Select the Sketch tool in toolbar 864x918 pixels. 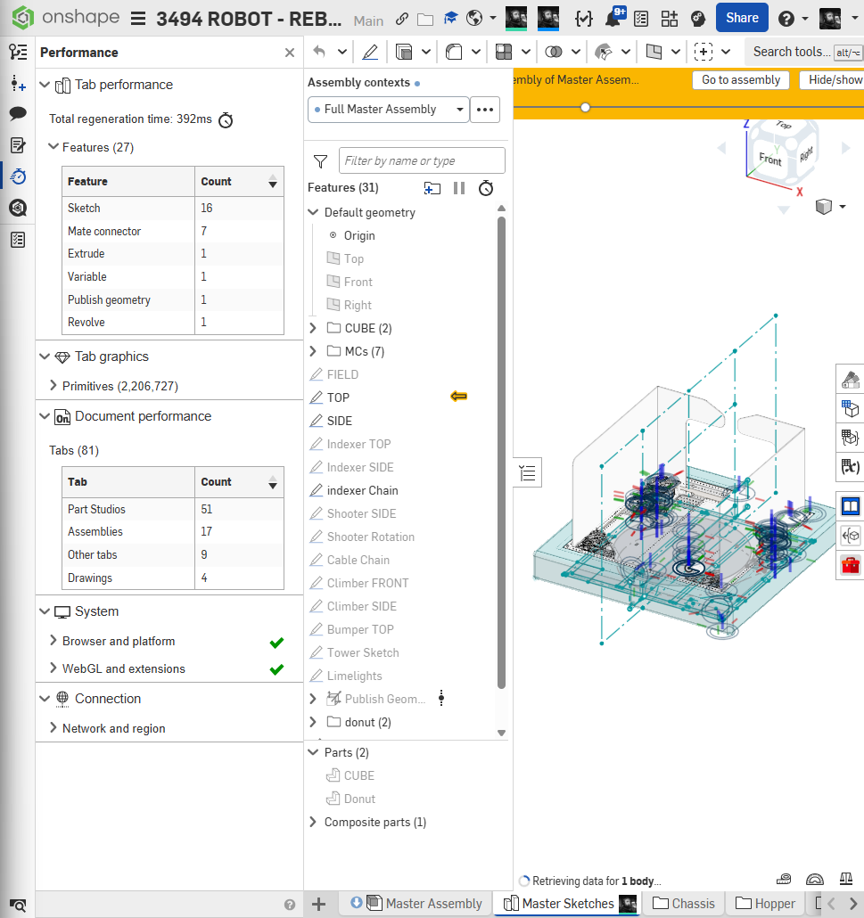(370, 52)
